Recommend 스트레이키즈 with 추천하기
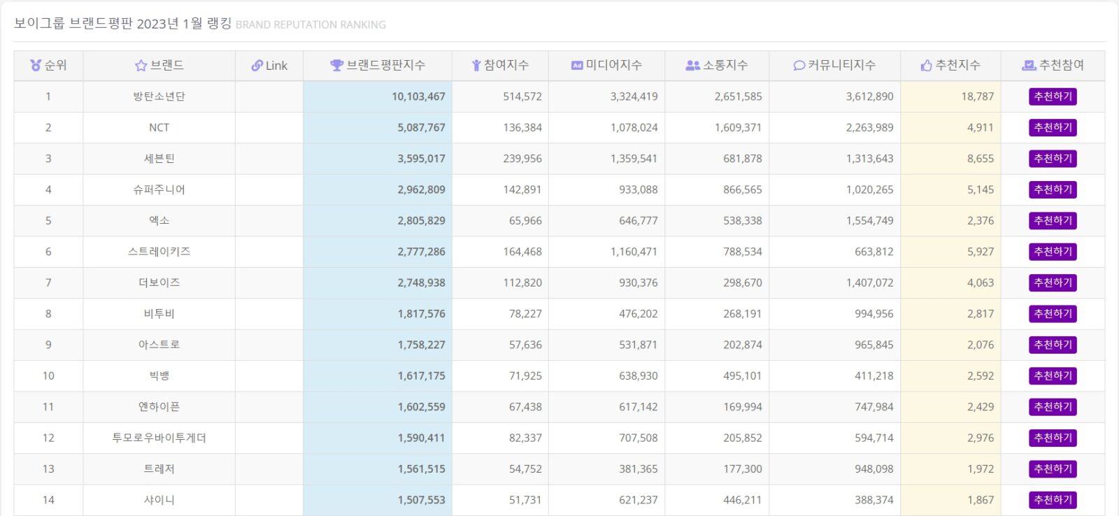The width and height of the screenshot is (1119, 516). pos(1053,252)
